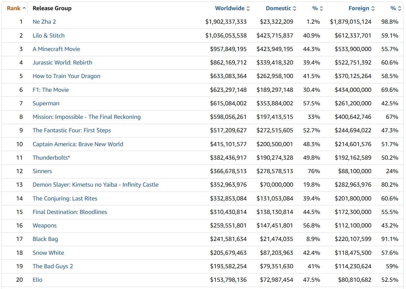
Task: Select worldwide value $193,582,254
Action: coord(228,266)
